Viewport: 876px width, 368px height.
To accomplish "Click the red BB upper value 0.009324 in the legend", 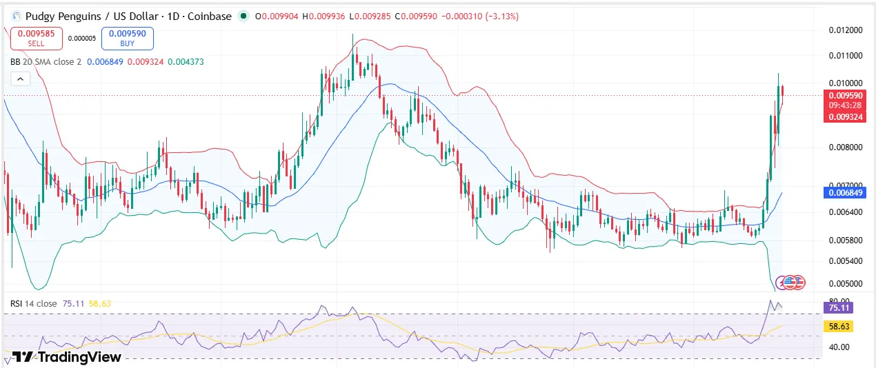I will [x=145, y=61].
